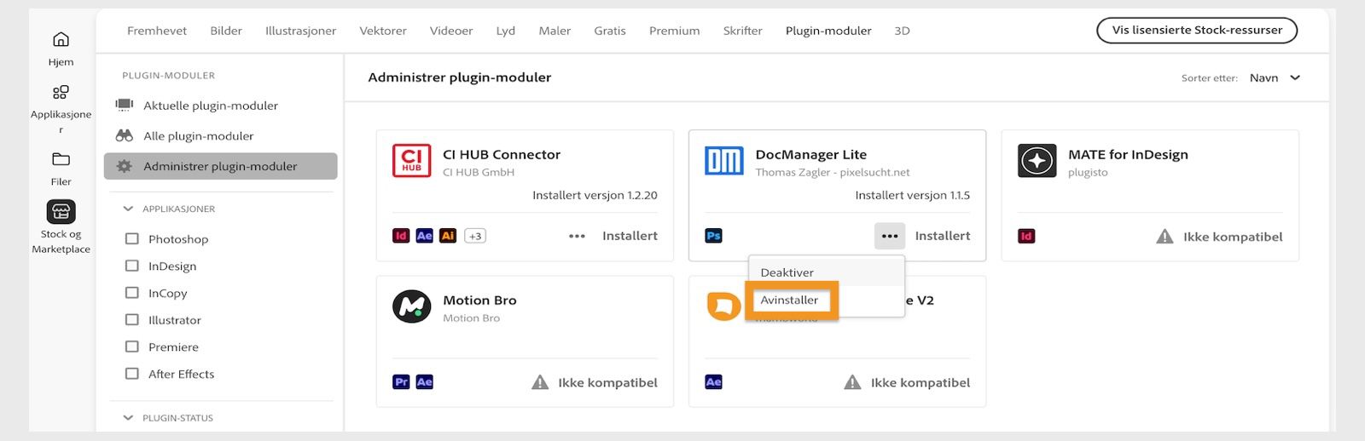Check the After Effects filter checkbox

pyautogui.click(x=131, y=374)
